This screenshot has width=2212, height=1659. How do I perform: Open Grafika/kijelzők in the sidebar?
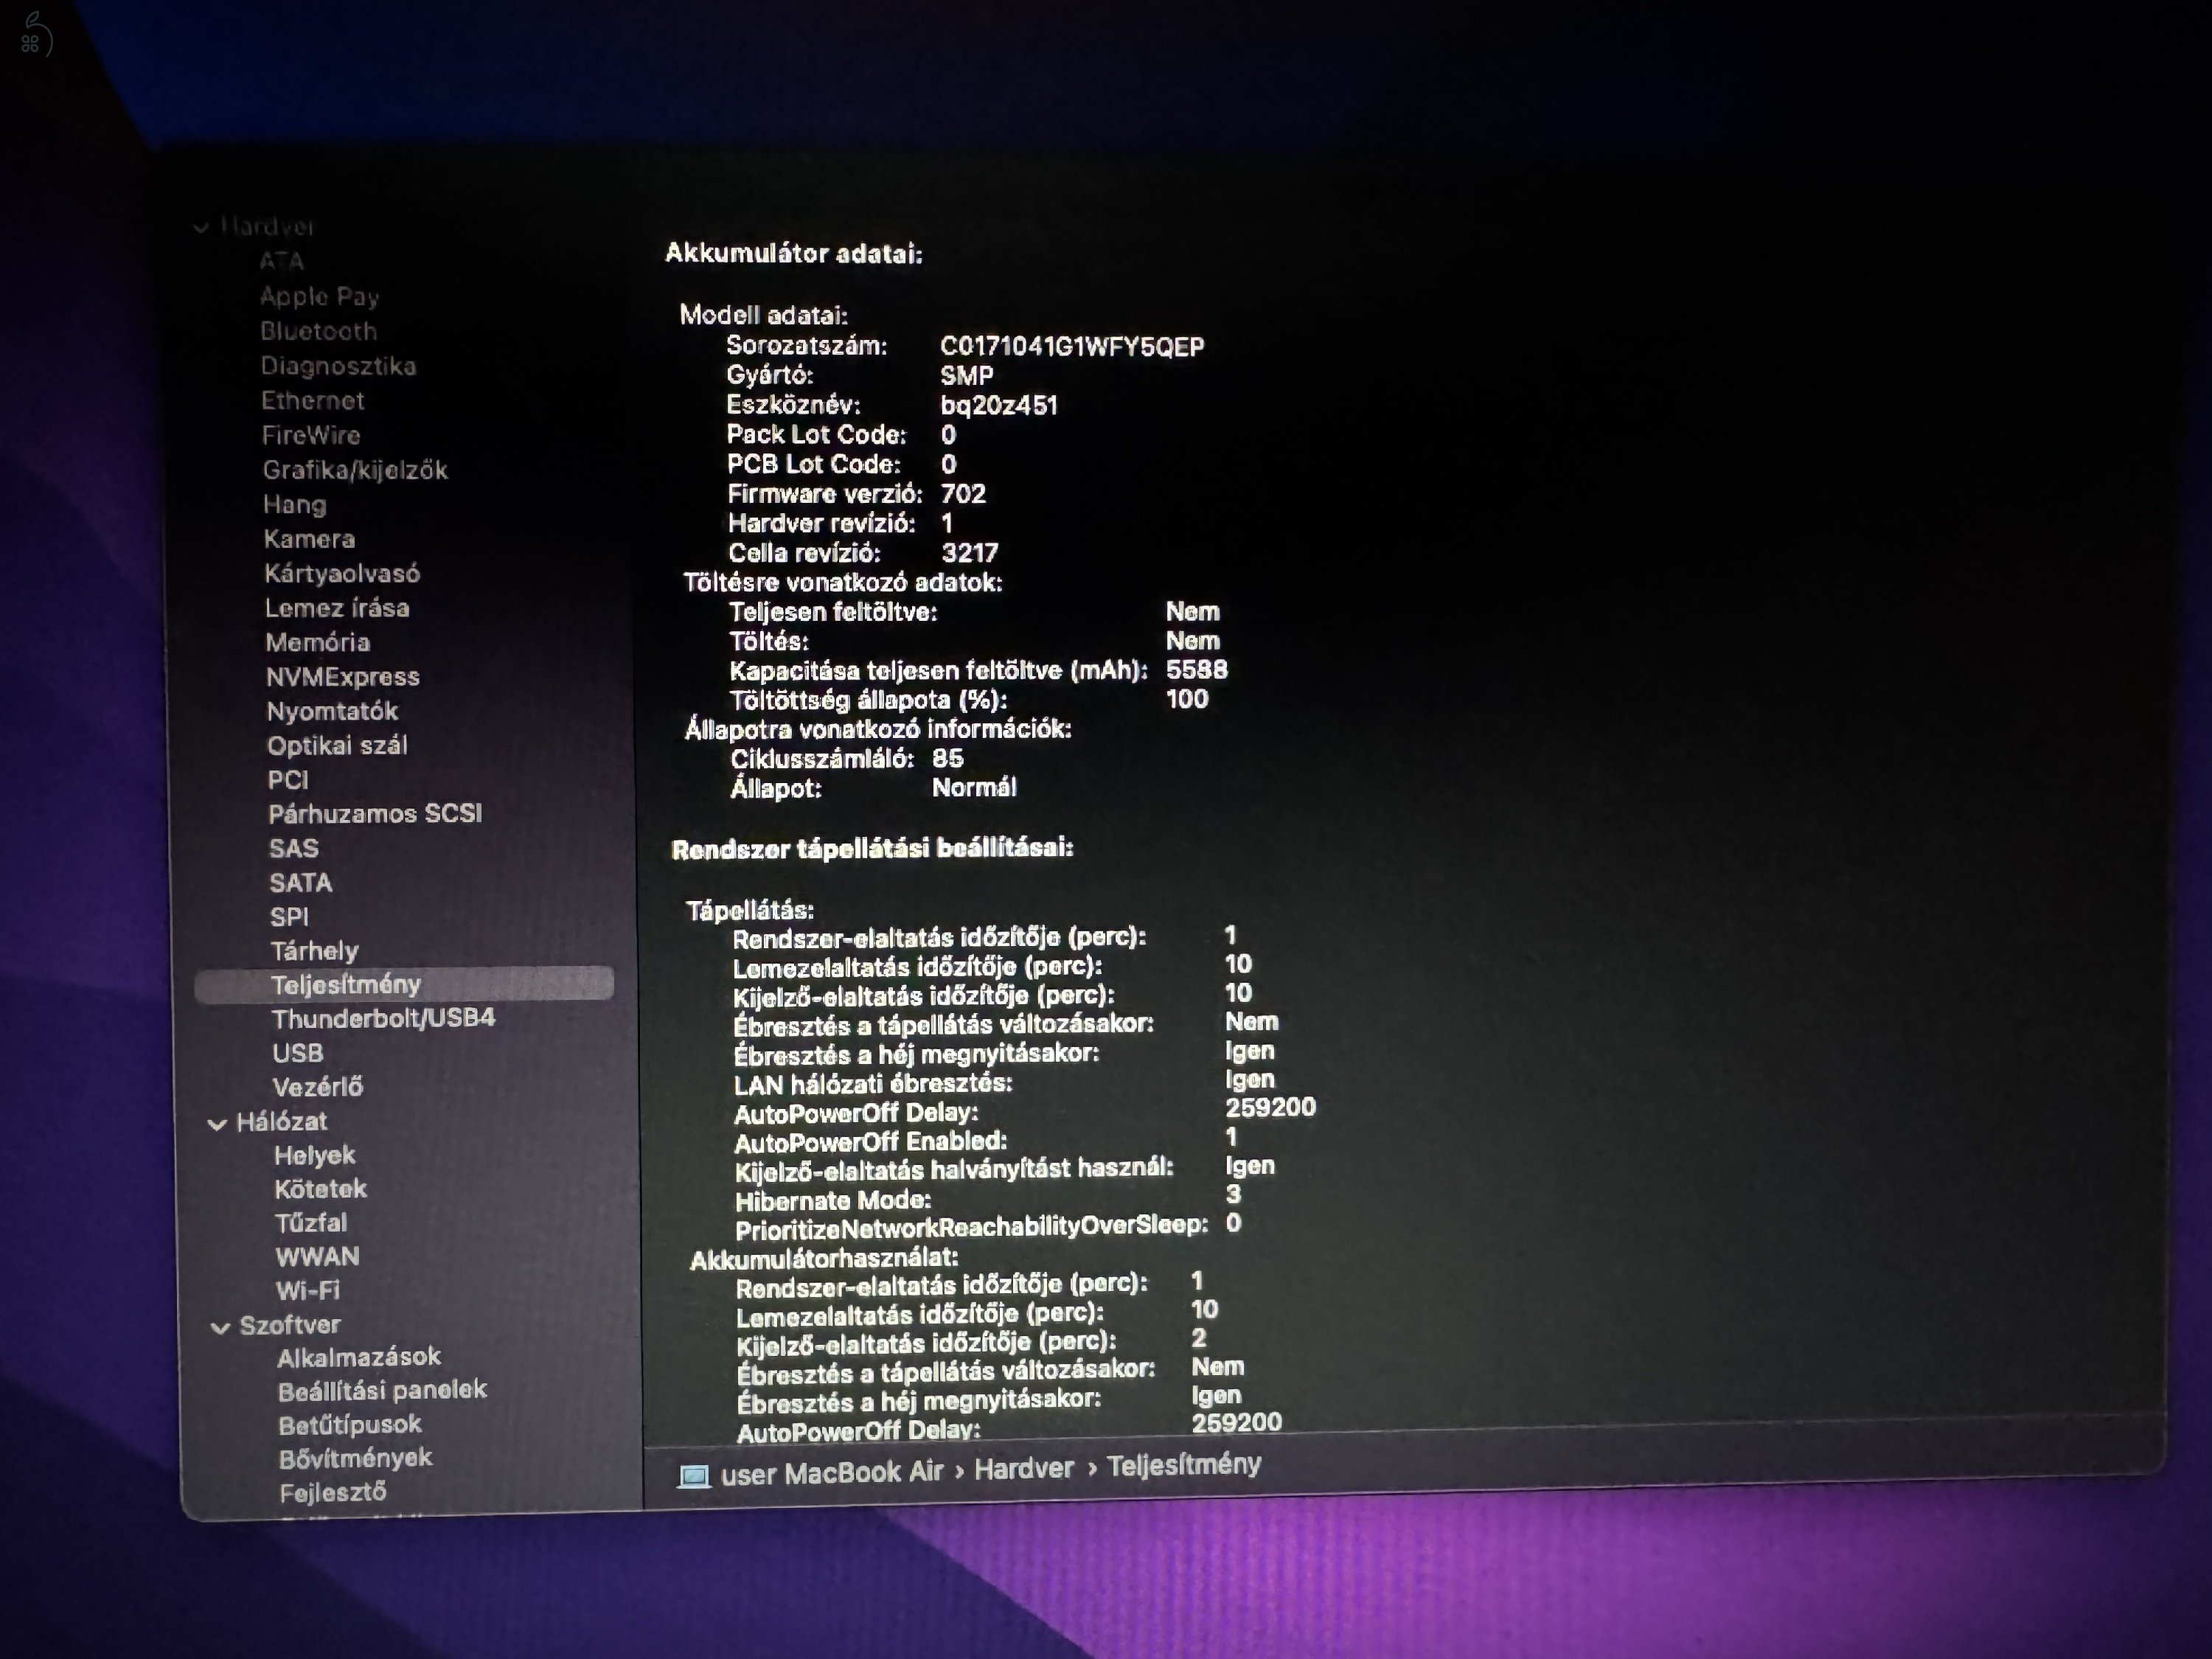click(x=355, y=470)
